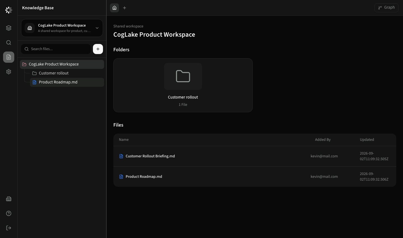Click the workspace building icon in selector
This screenshot has width=403, height=238.
tap(30, 28)
